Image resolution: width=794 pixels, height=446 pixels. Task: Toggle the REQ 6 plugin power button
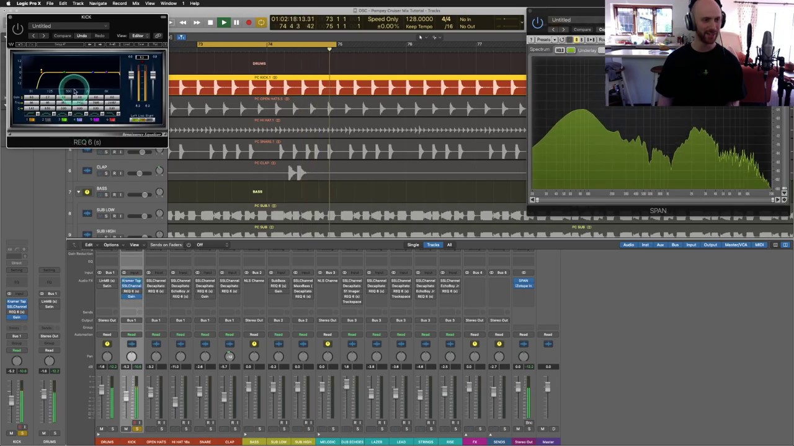click(x=17, y=28)
